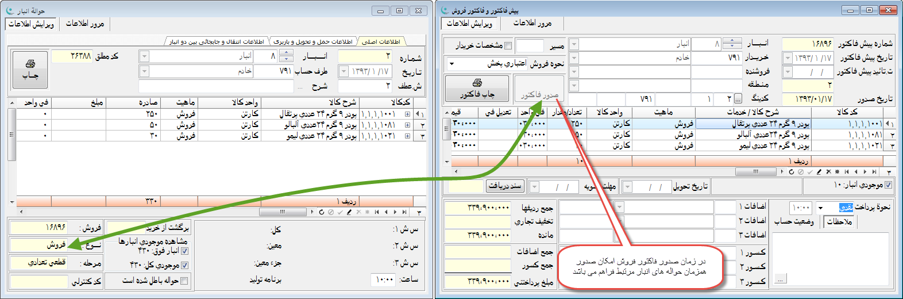Viewport: 903px width, 299px height.
Task: Enable the مشخصات خریدار checkbox
Action: 508,45
